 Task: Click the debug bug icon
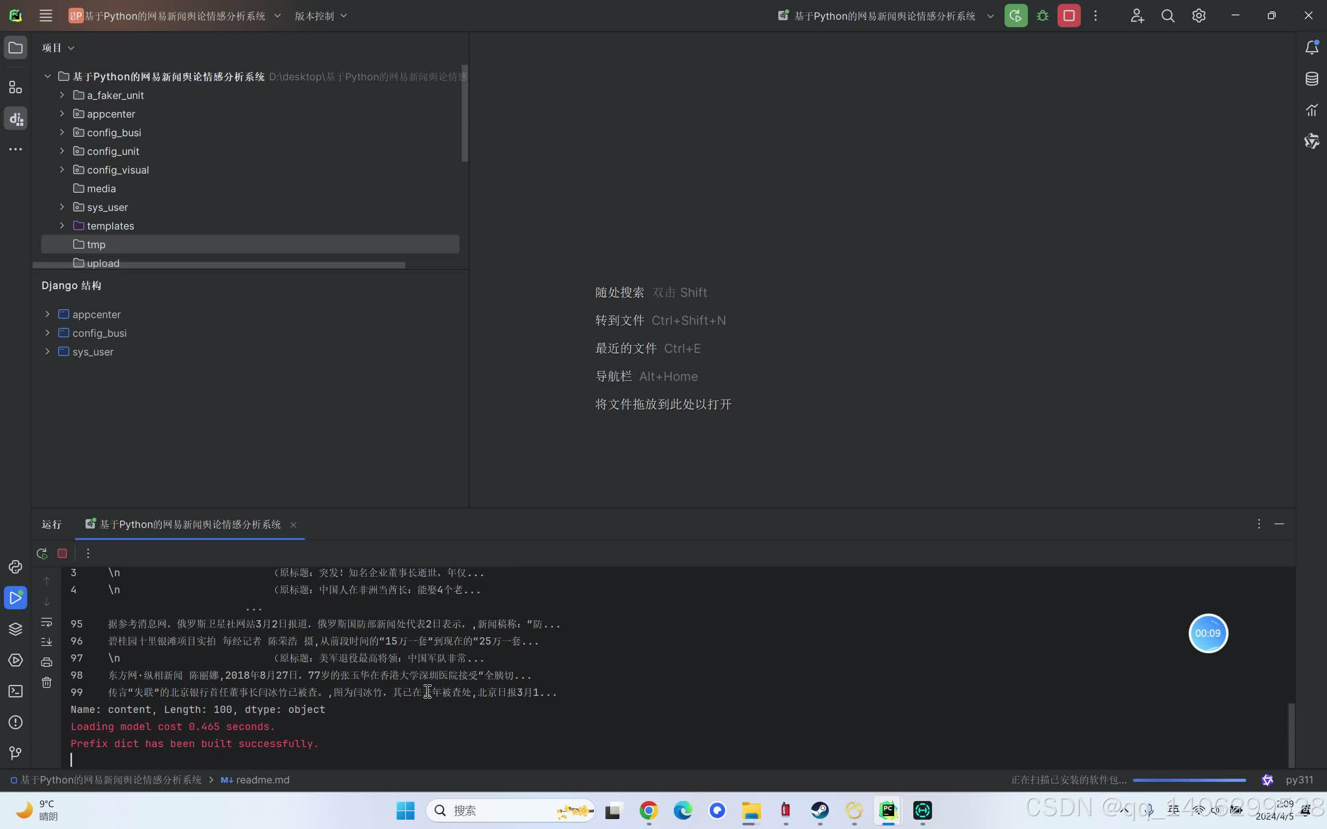(1042, 16)
